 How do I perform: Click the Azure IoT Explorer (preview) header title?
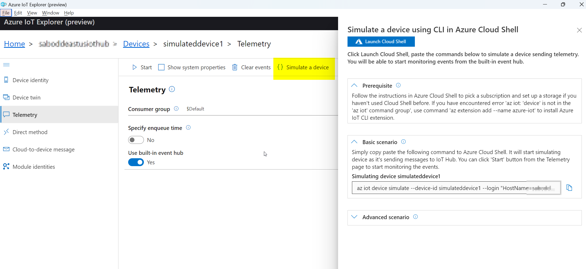(x=49, y=22)
